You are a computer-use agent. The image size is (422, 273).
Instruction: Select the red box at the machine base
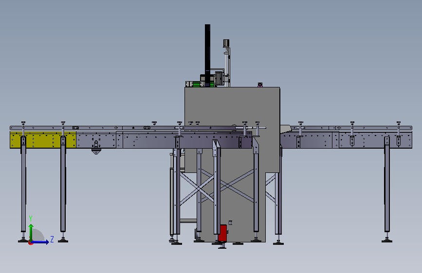click(x=222, y=233)
